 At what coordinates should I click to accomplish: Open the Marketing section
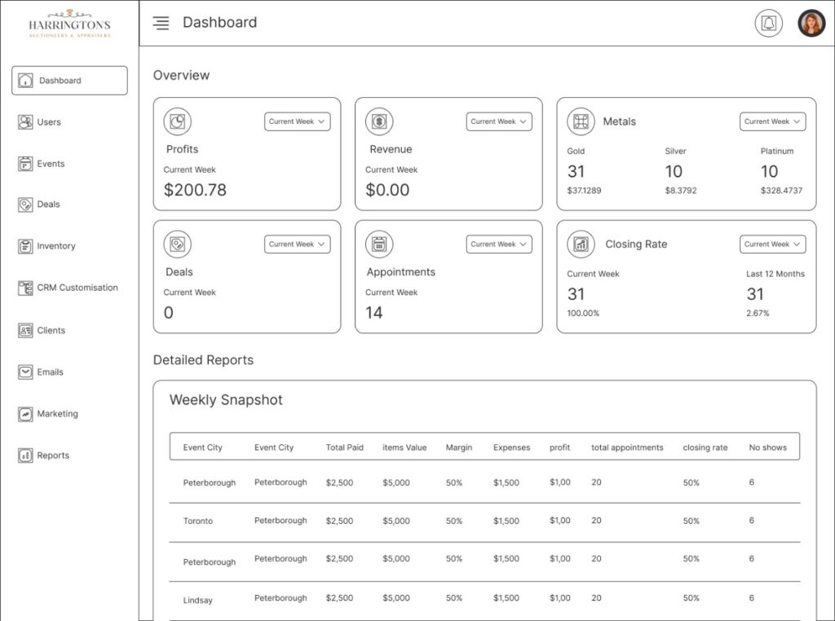pyautogui.click(x=57, y=414)
